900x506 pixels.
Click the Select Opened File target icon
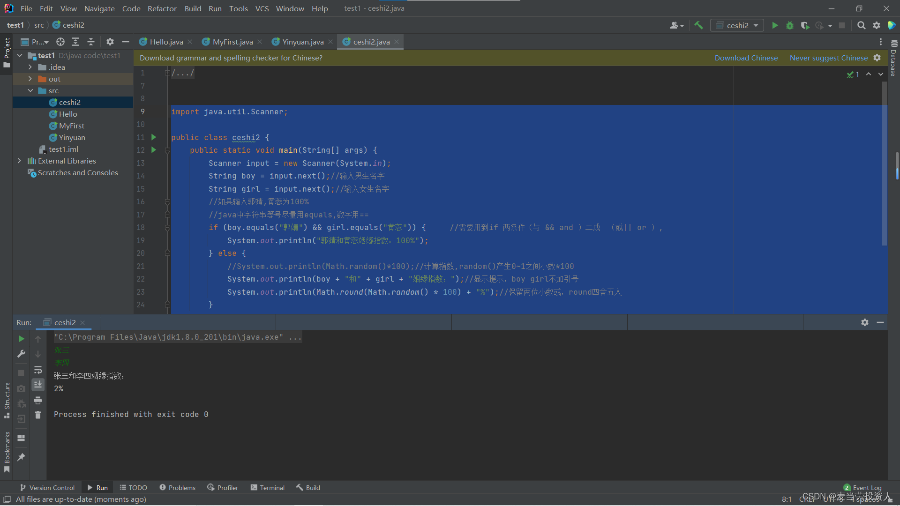point(60,42)
